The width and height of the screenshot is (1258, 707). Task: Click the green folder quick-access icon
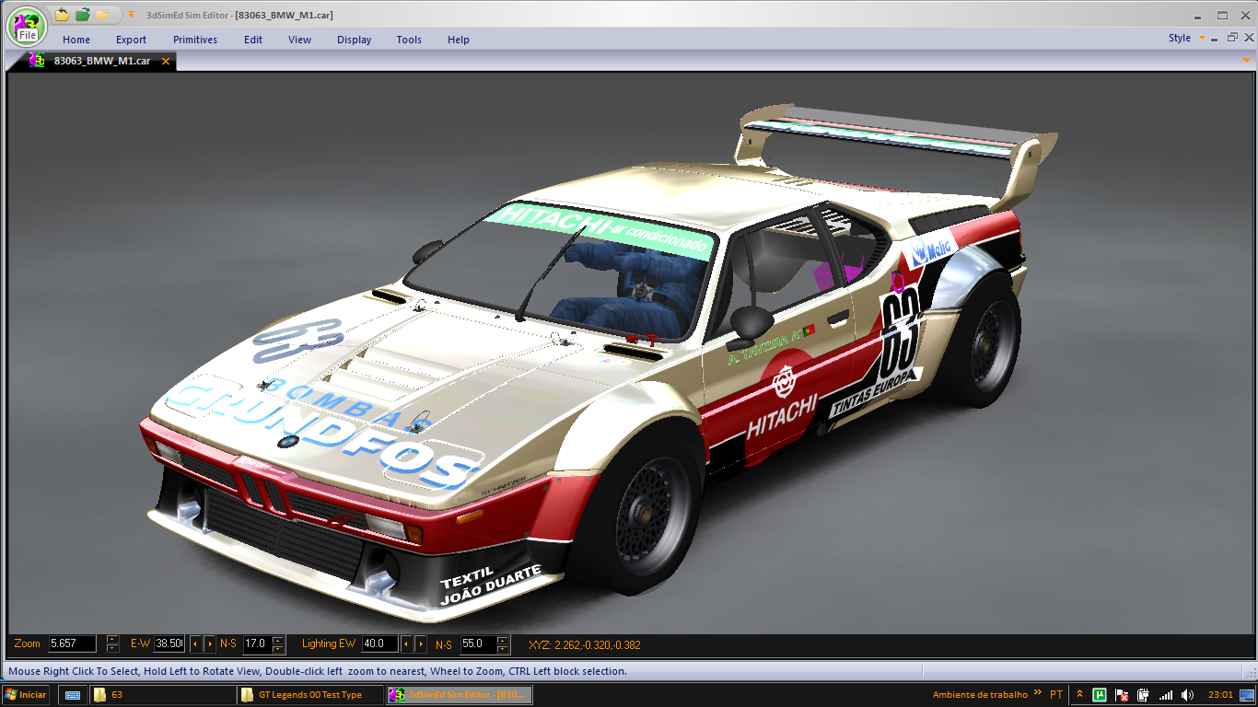pyautogui.click(x=82, y=15)
